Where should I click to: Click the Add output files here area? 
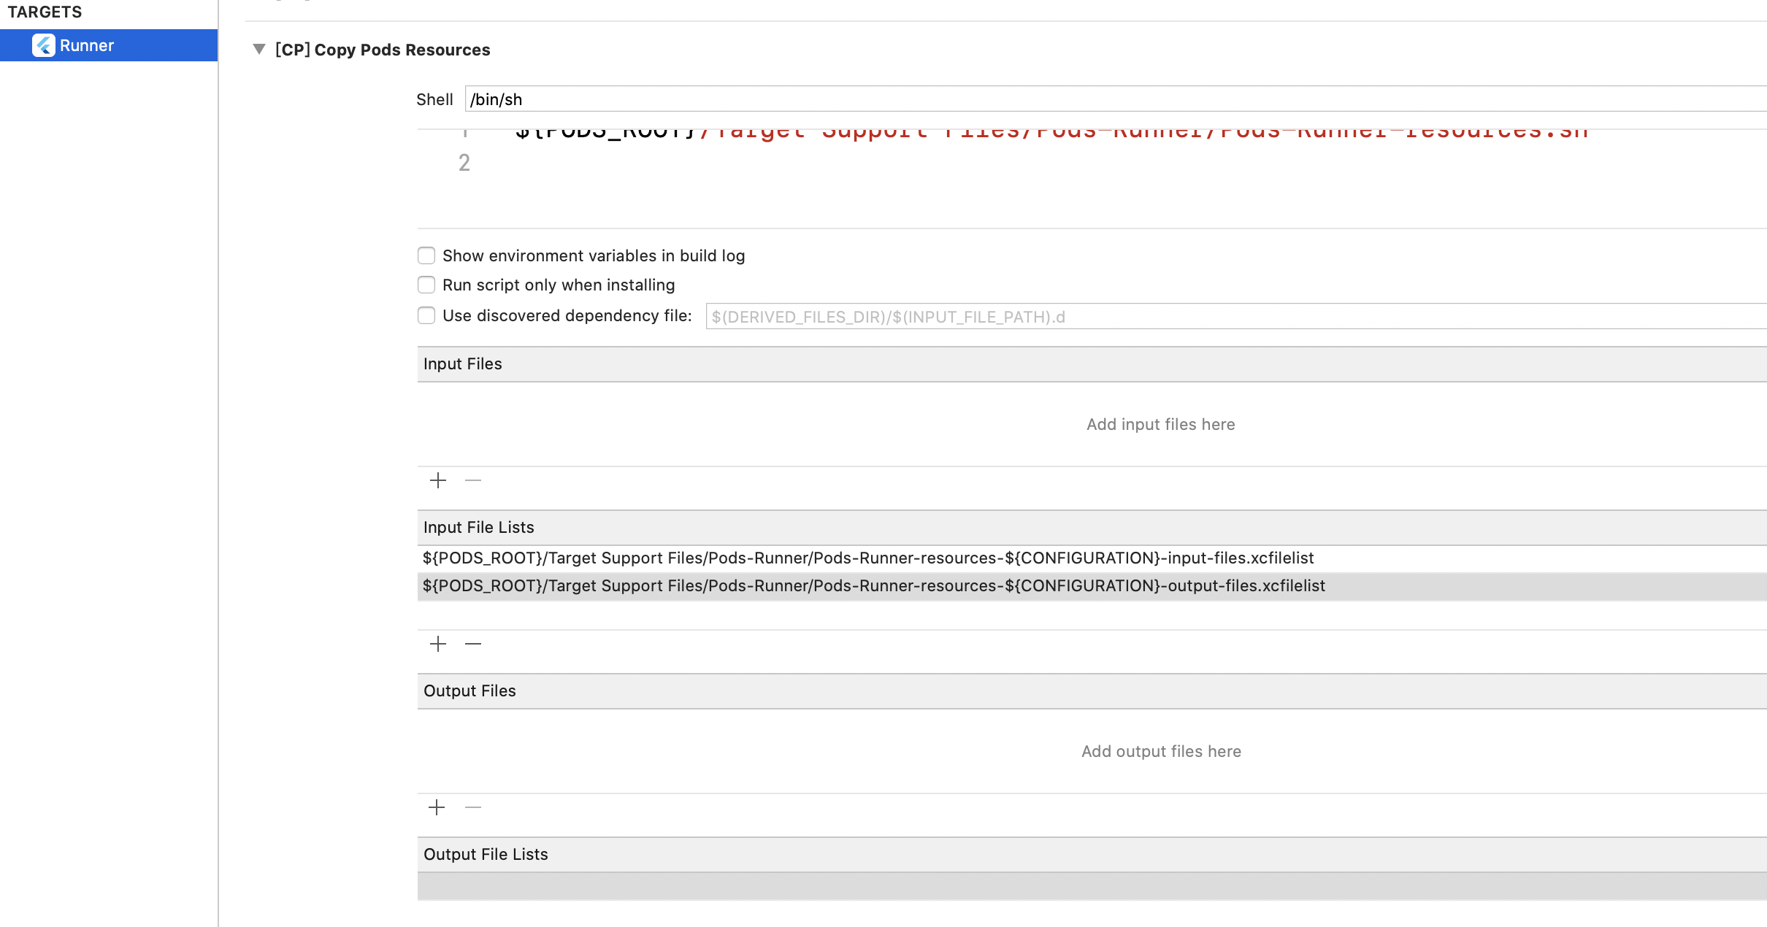[1160, 752]
